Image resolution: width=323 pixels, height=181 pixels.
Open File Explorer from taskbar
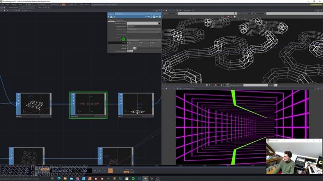(65, 178)
